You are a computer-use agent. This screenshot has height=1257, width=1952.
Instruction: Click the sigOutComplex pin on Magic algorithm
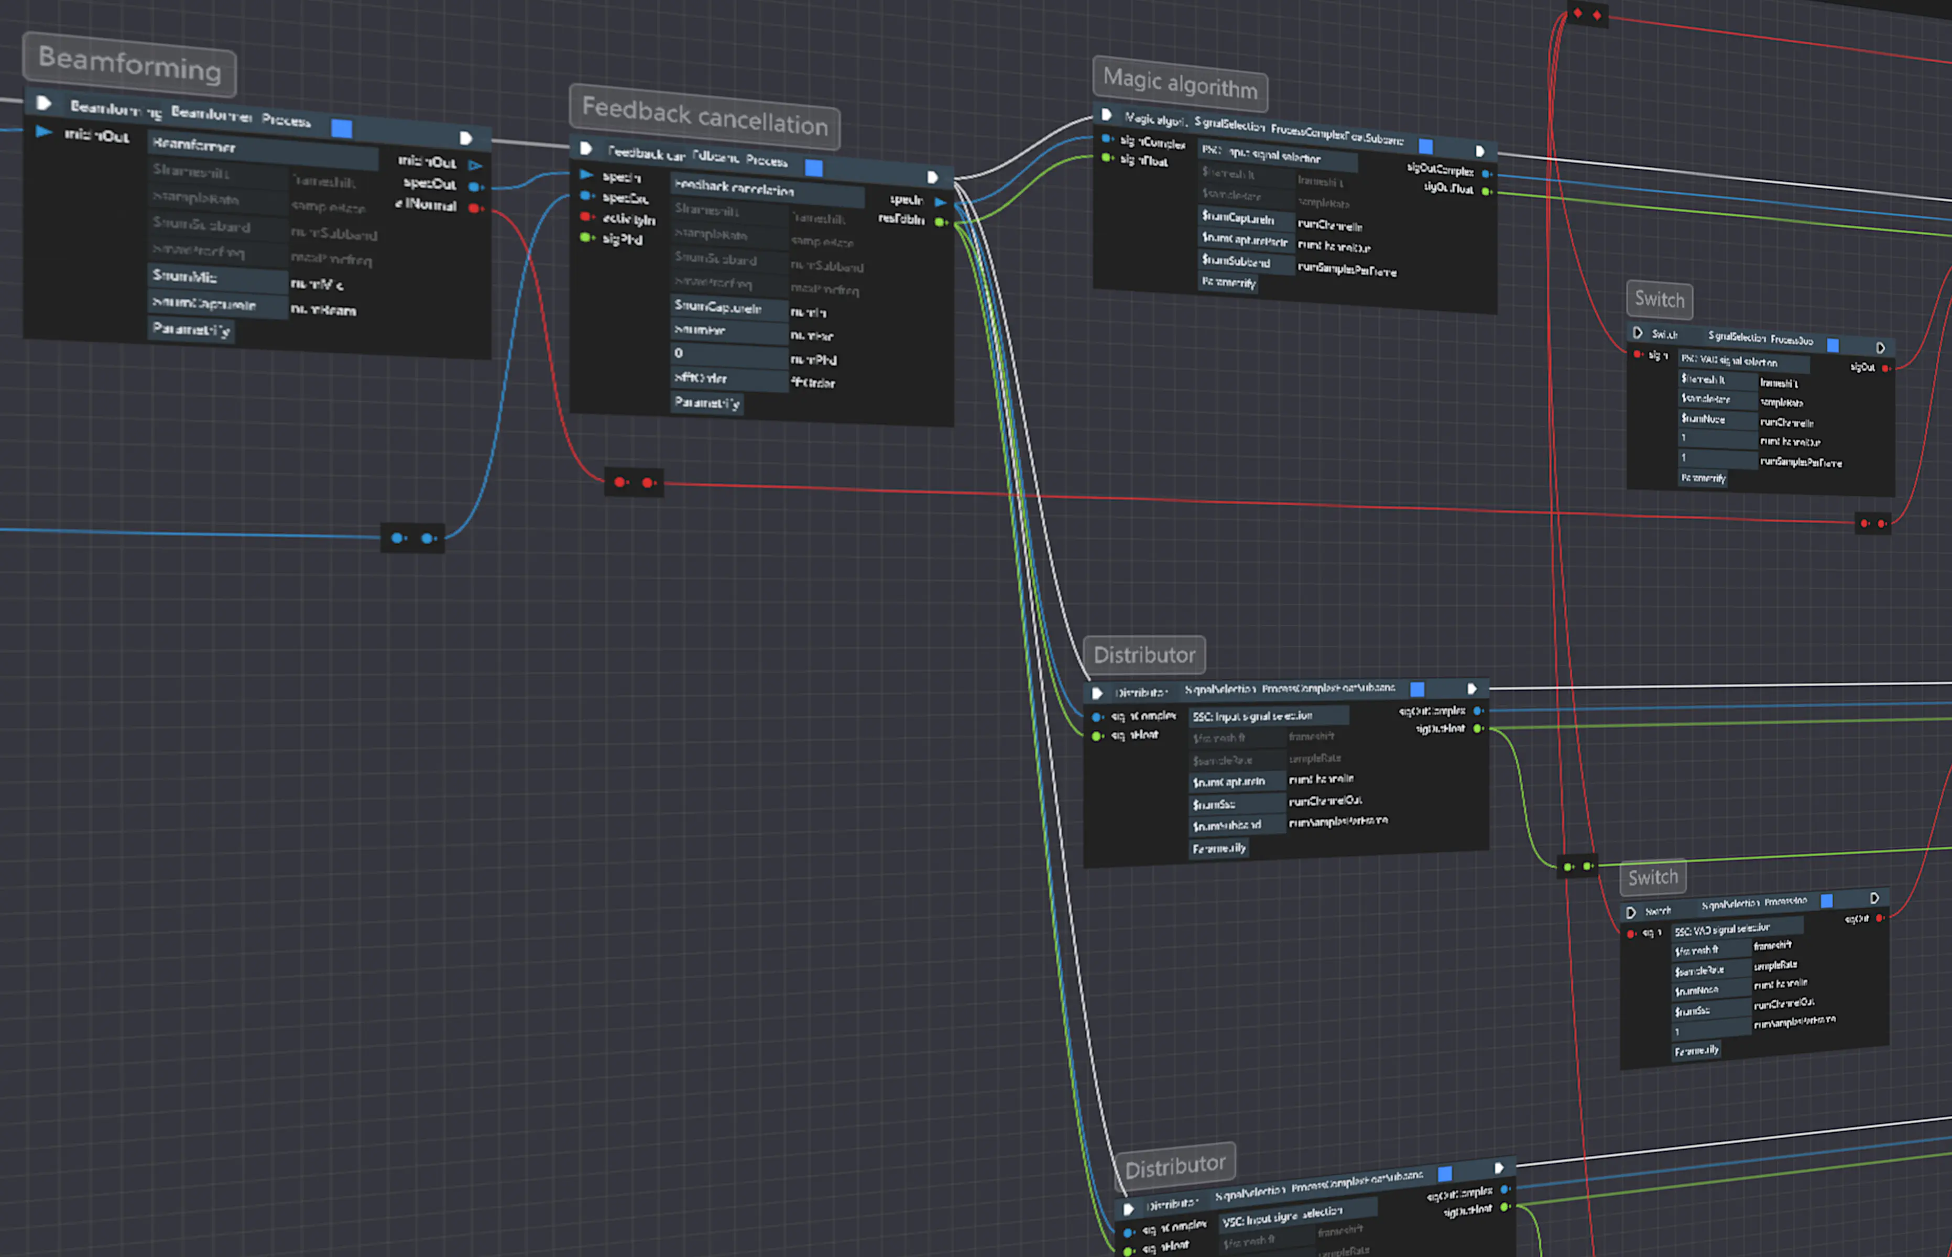point(1487,174)
